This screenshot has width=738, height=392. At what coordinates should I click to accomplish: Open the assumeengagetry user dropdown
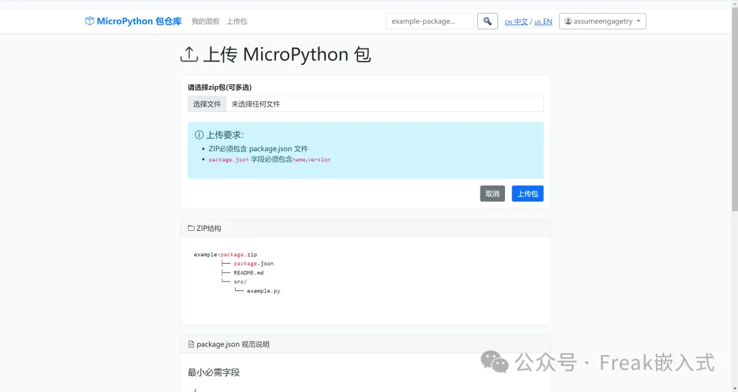click(603, 21)
